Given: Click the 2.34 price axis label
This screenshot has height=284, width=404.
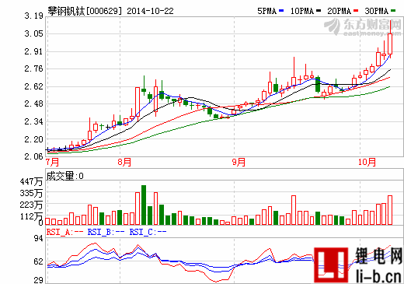Looking at the screenshot, I should click(33, 121).
